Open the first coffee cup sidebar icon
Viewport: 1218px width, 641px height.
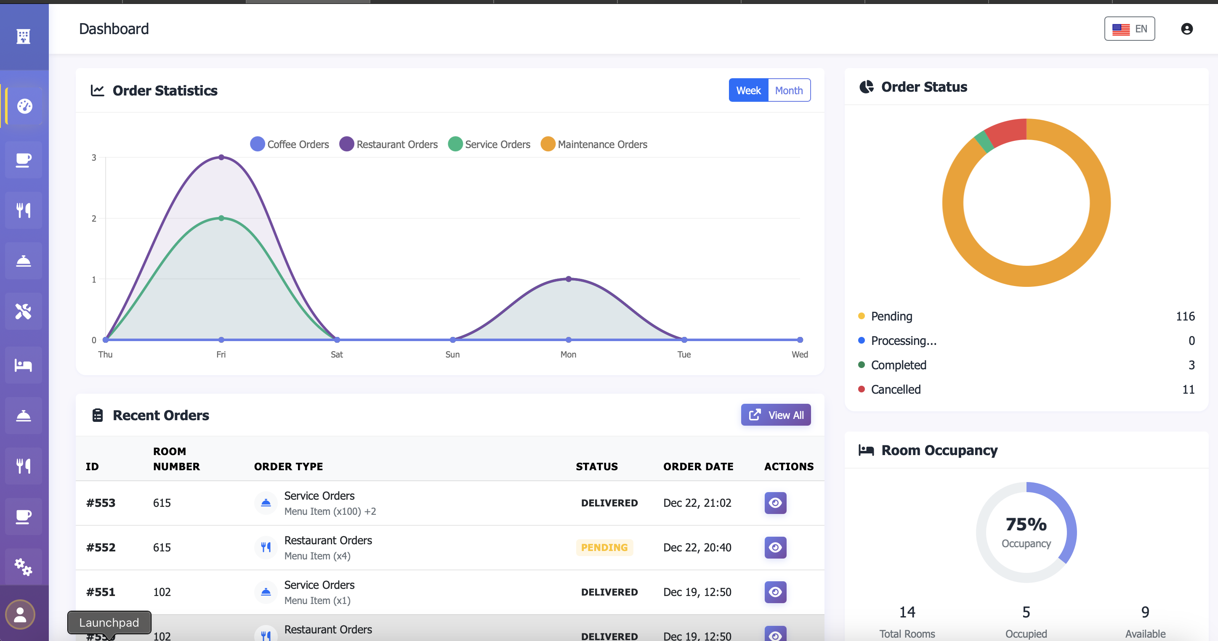click(23, 160)
